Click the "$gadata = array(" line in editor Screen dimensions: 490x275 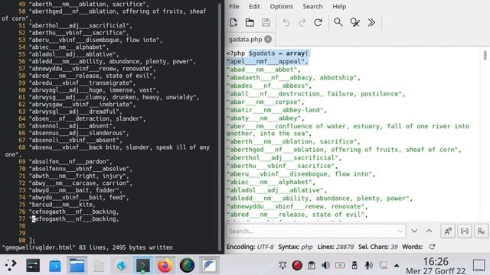tap(278, 53)
